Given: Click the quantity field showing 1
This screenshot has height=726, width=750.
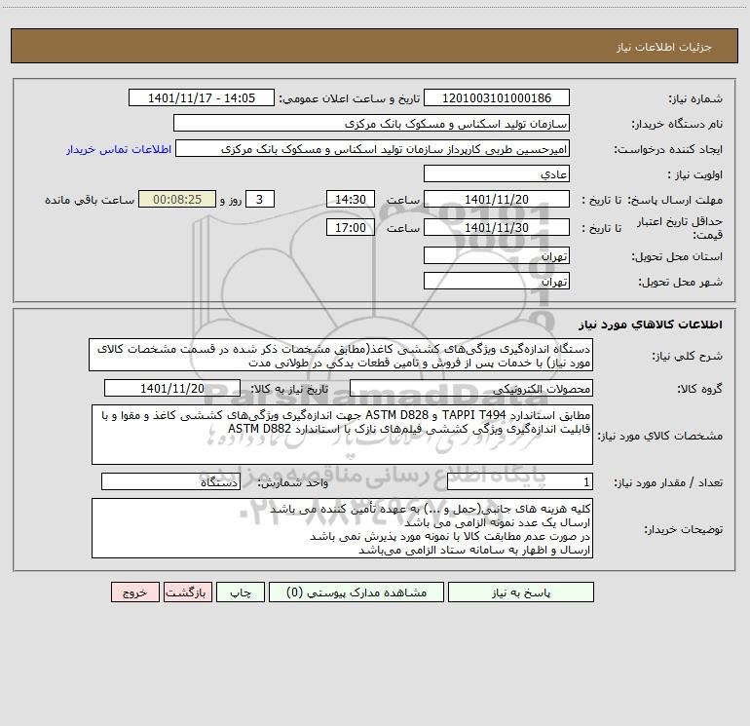Looking at the screenshot, I should pyautogui.click(x=520, y=481).
